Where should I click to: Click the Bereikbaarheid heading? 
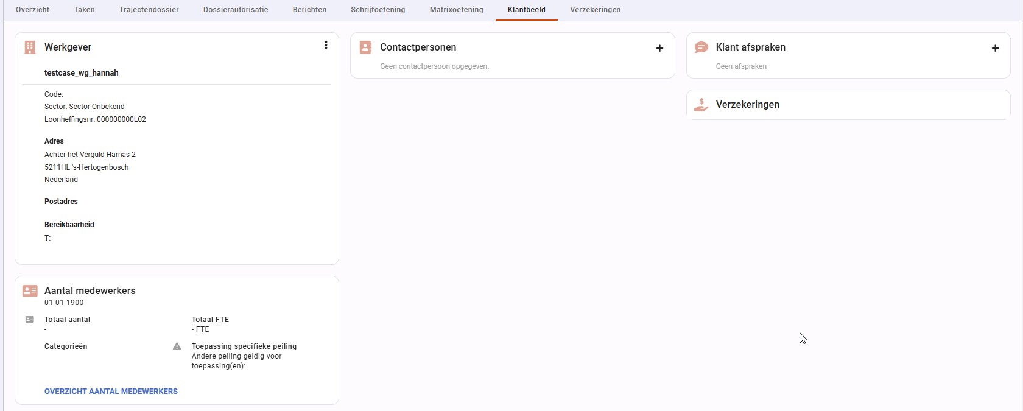click(69, 225)
